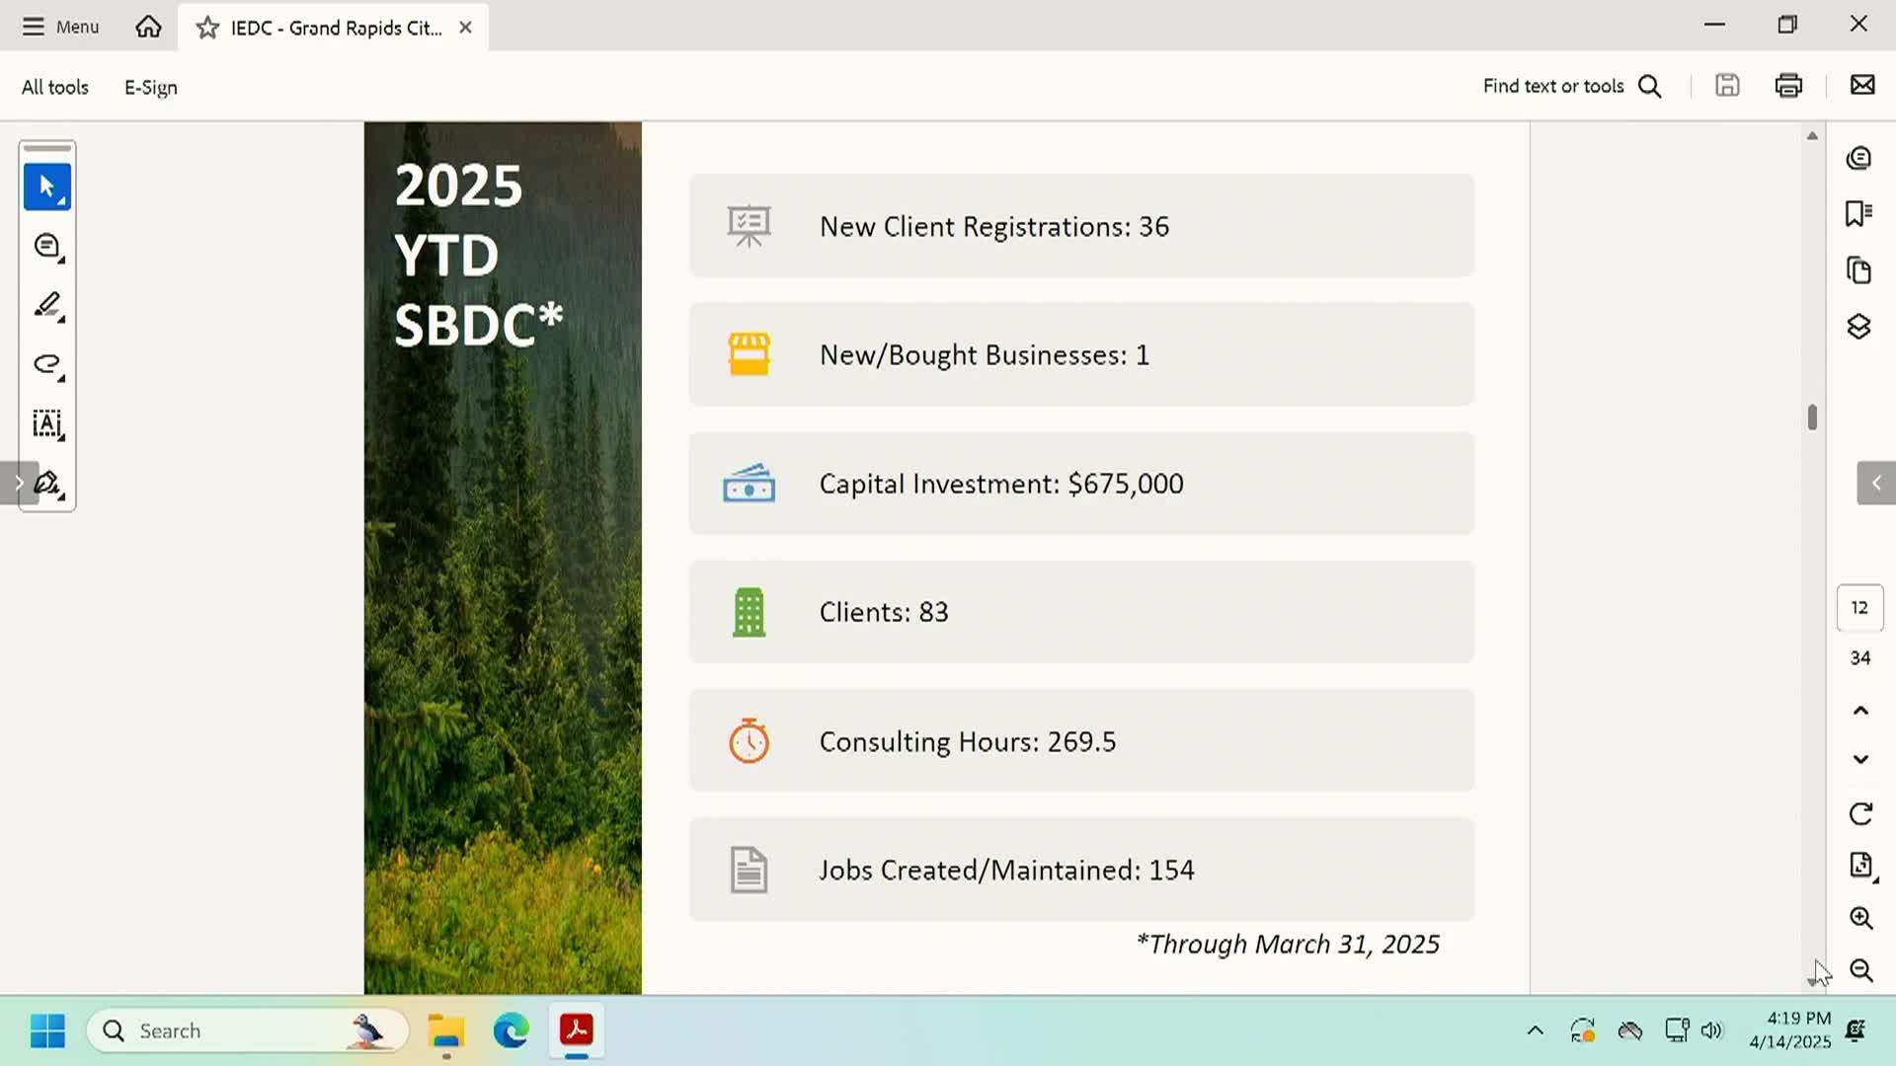Click the Capital Investment: $675,000 text
The height and width of the screenshot is (1066, 1896).
coord(1001,484)
